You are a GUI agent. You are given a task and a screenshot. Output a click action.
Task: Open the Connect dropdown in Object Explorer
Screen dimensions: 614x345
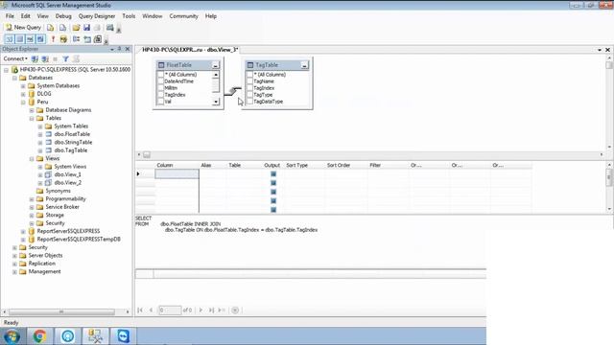(x=15, y=58)
